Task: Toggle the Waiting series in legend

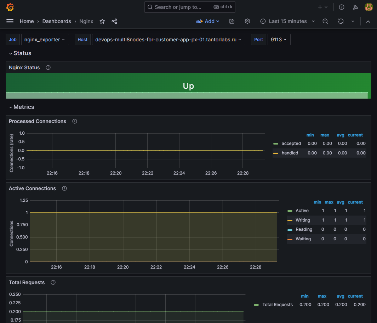Action: click(x=303, y=239)
